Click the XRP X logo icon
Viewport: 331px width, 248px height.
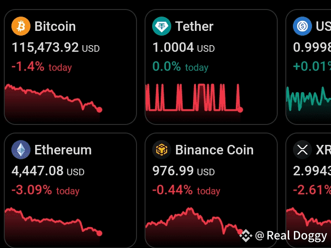point(302,150)
